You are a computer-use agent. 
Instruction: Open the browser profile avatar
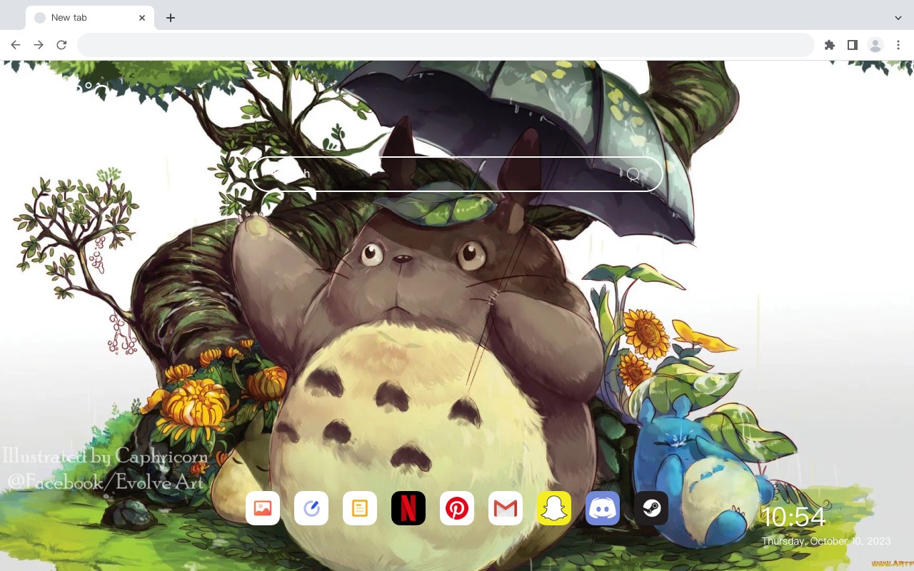[875, 45]
